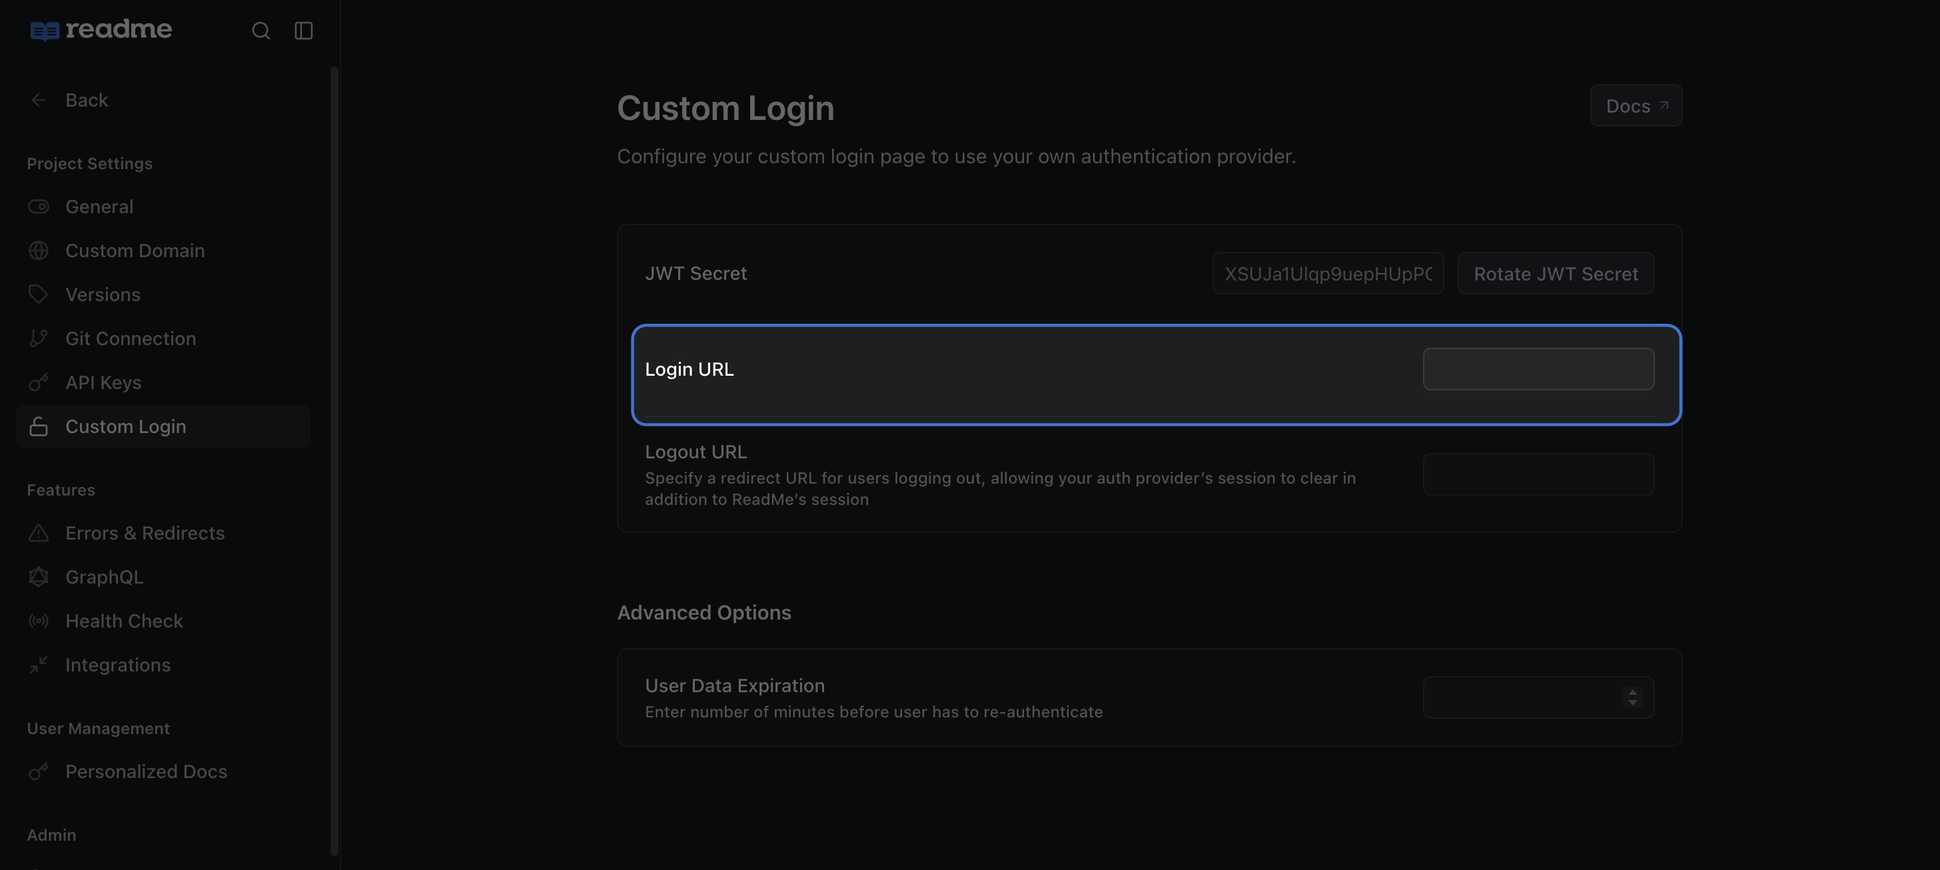Click the Errors & Redirects warning icon
1940x870 pixels.
39,534
